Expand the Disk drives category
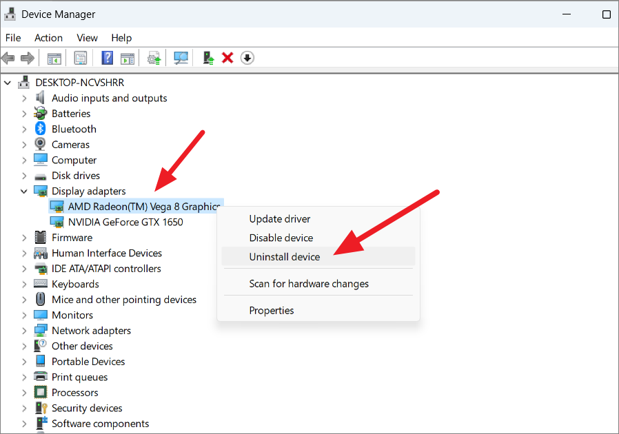Screen dimensions: 619x434 (x=24, y=176)
